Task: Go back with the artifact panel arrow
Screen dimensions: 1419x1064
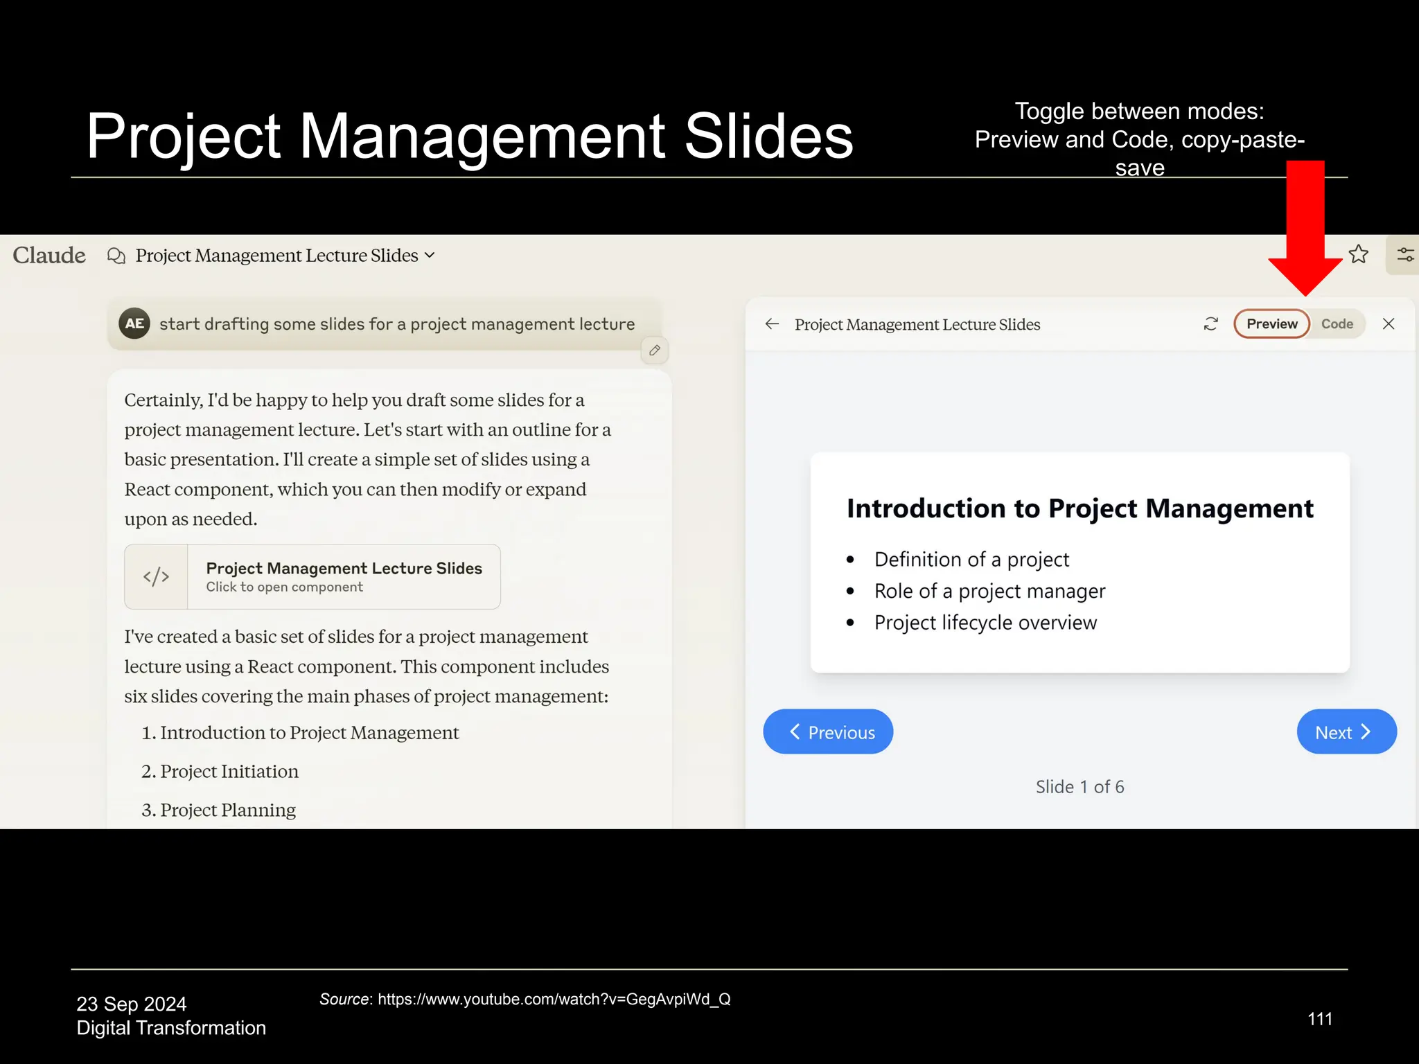Action: coord(772,324)
